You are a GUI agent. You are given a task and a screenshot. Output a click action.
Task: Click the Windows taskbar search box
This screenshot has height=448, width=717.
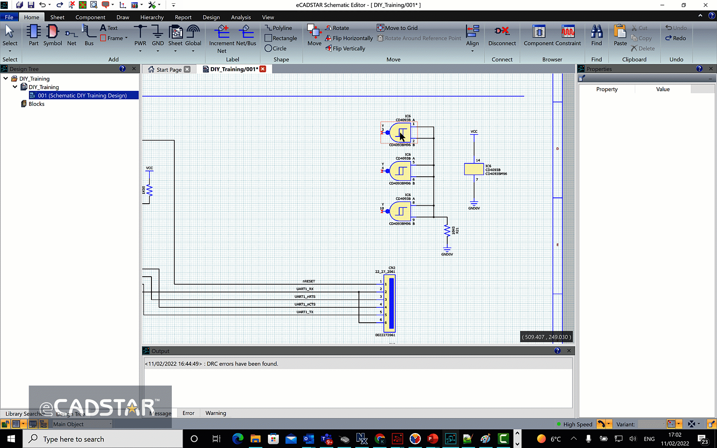103,439
